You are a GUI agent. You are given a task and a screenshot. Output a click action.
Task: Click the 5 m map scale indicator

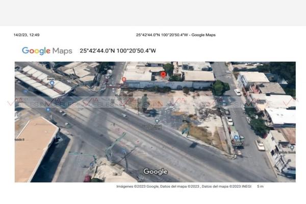tap(261, 186)
